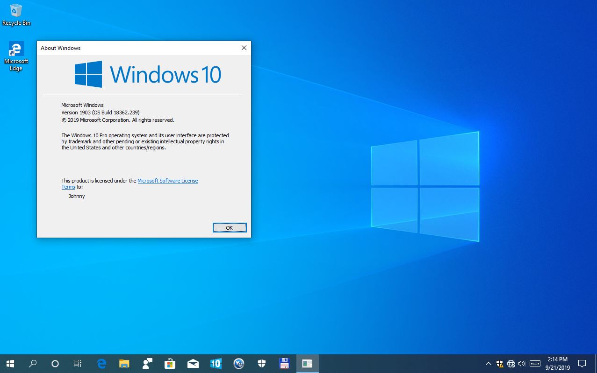The image size is (597, 373).
Task: Open File Explorer from taskbar
Action: [x=124, y=364]
